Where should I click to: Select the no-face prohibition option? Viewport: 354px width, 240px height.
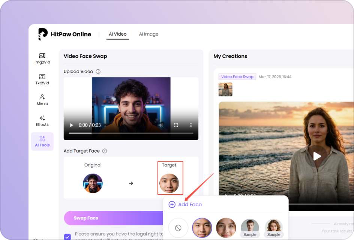tap(178, 227)
